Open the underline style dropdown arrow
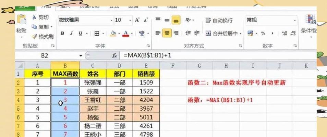The width and height of the screenshot is (327, 137). (x=87, y=34)
